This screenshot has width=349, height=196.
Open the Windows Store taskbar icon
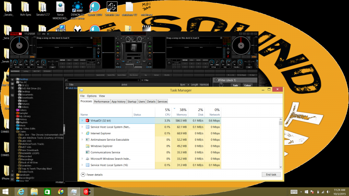point(47,192)
